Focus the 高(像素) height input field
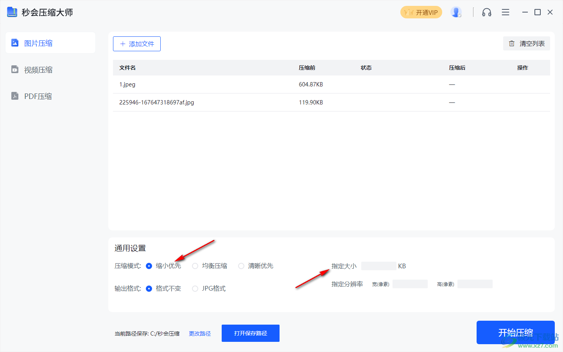Screen dimensions: 563x352 (475, 284)
